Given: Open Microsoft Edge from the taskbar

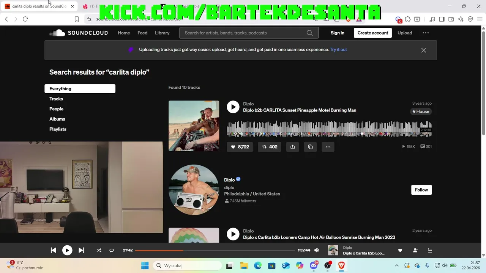Looking at the screenshot, I should click(x=257, y=266).
